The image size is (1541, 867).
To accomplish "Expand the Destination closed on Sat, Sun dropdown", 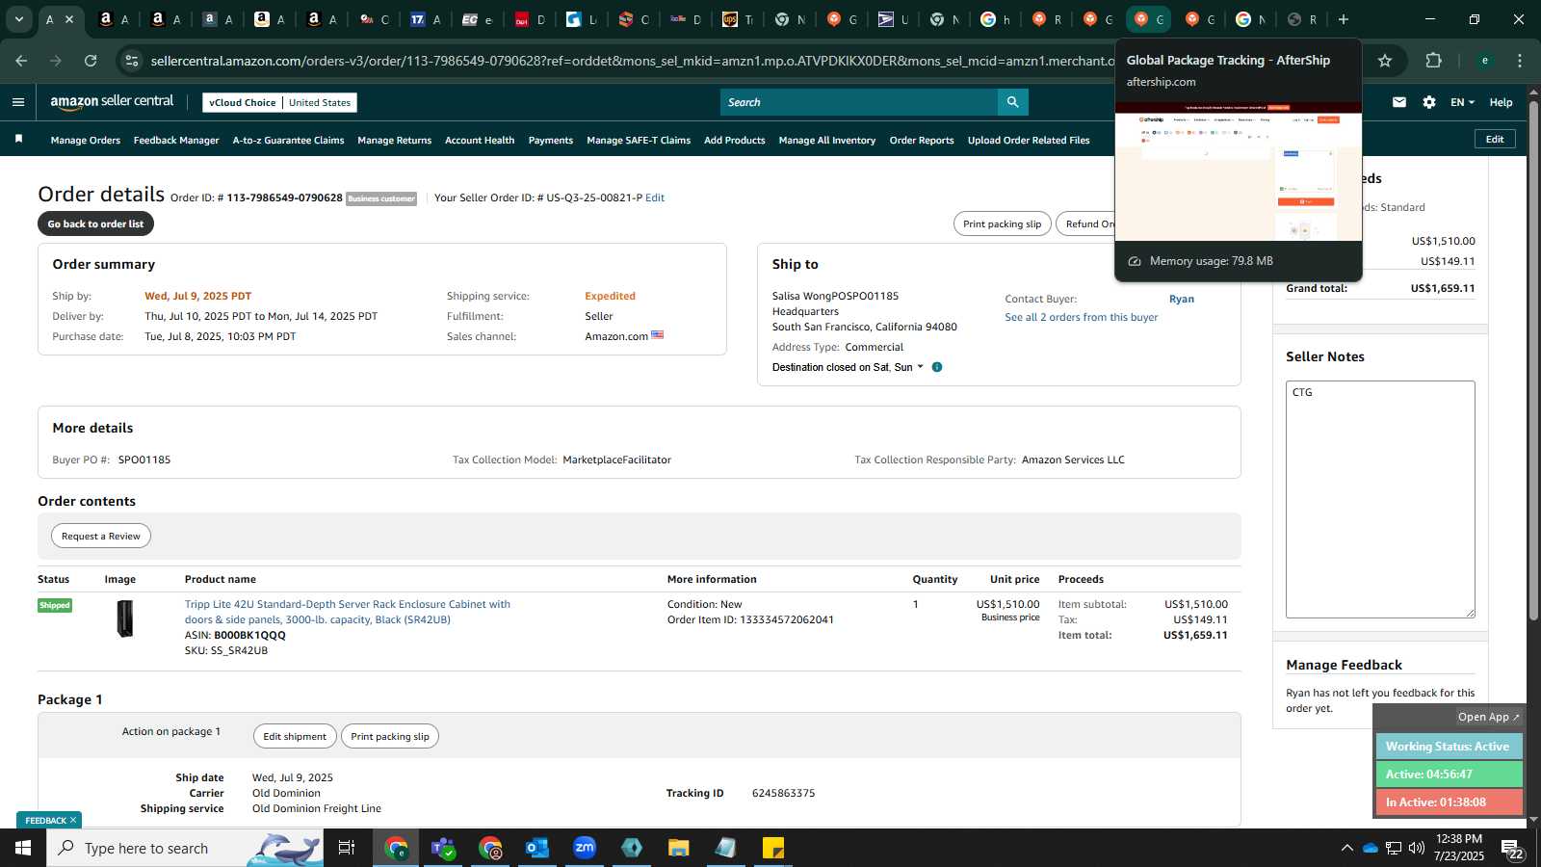I will tap(848, 367).
